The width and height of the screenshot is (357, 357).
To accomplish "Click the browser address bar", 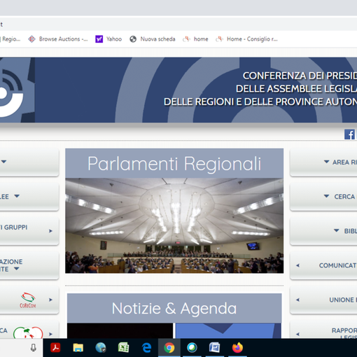I will pyautogui.click(x=178, y=24).
